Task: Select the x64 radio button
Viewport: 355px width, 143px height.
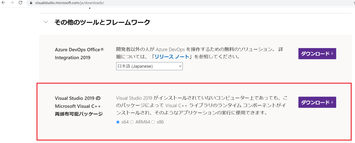Action: [x=118, y=122]
